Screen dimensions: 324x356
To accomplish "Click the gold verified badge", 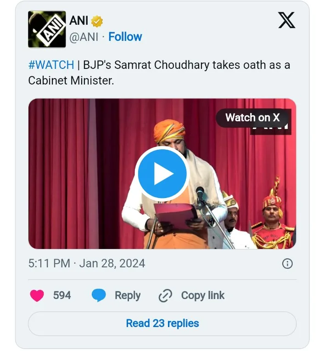I will coord(97,21).
